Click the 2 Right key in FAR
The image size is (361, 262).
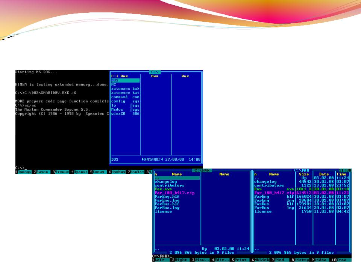tap(181, 260)
